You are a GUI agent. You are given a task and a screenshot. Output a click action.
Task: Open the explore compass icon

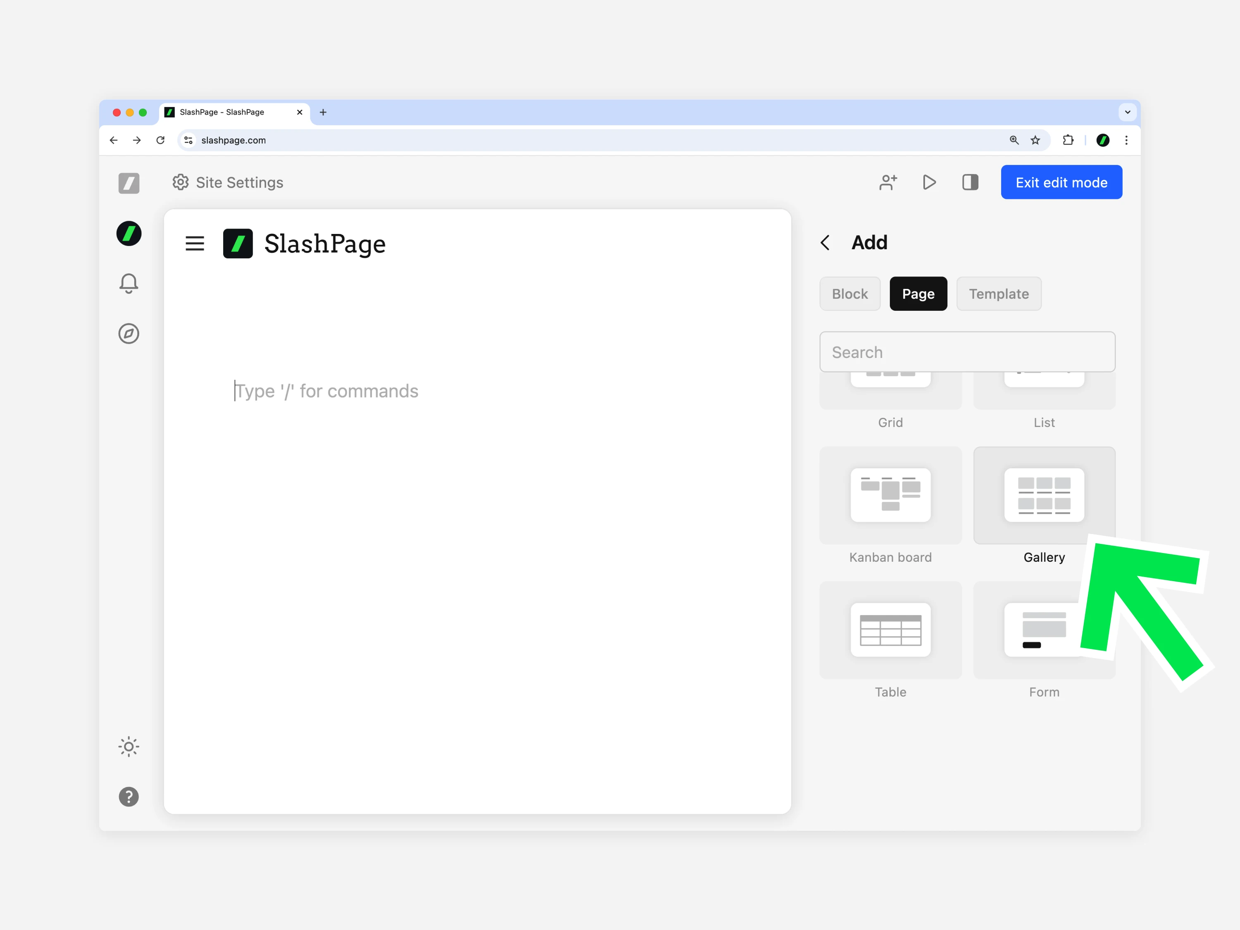129,334
